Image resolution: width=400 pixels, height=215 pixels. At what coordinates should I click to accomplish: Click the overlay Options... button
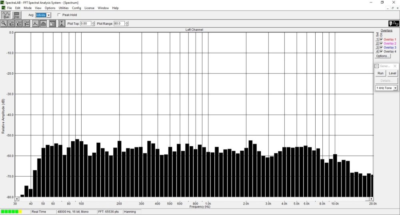(x=382, y=56)
